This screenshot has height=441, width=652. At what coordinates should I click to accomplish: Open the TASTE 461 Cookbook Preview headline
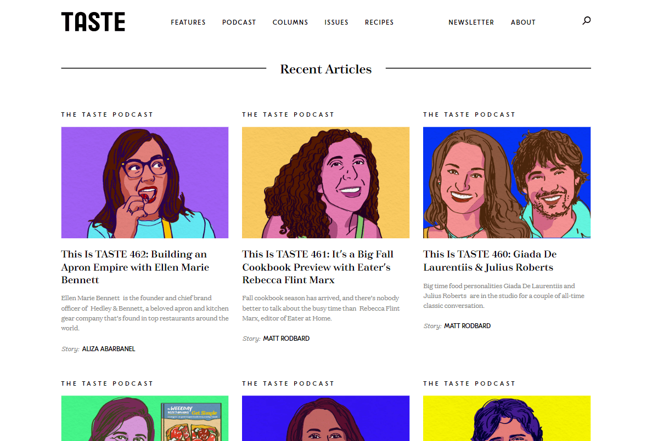pyautogui.click(x=317, y=267)
